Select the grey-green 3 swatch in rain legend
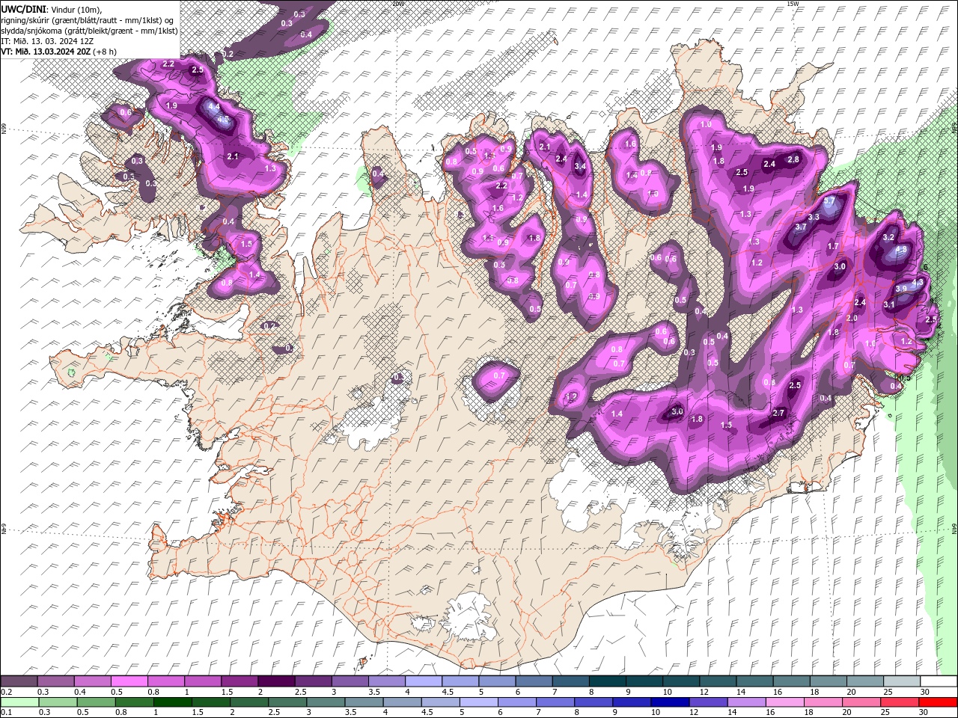958x718 pixels. (x=325, y=702)
